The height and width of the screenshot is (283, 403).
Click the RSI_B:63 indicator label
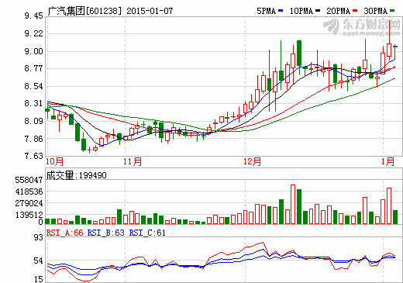click(x=106, y=233)
